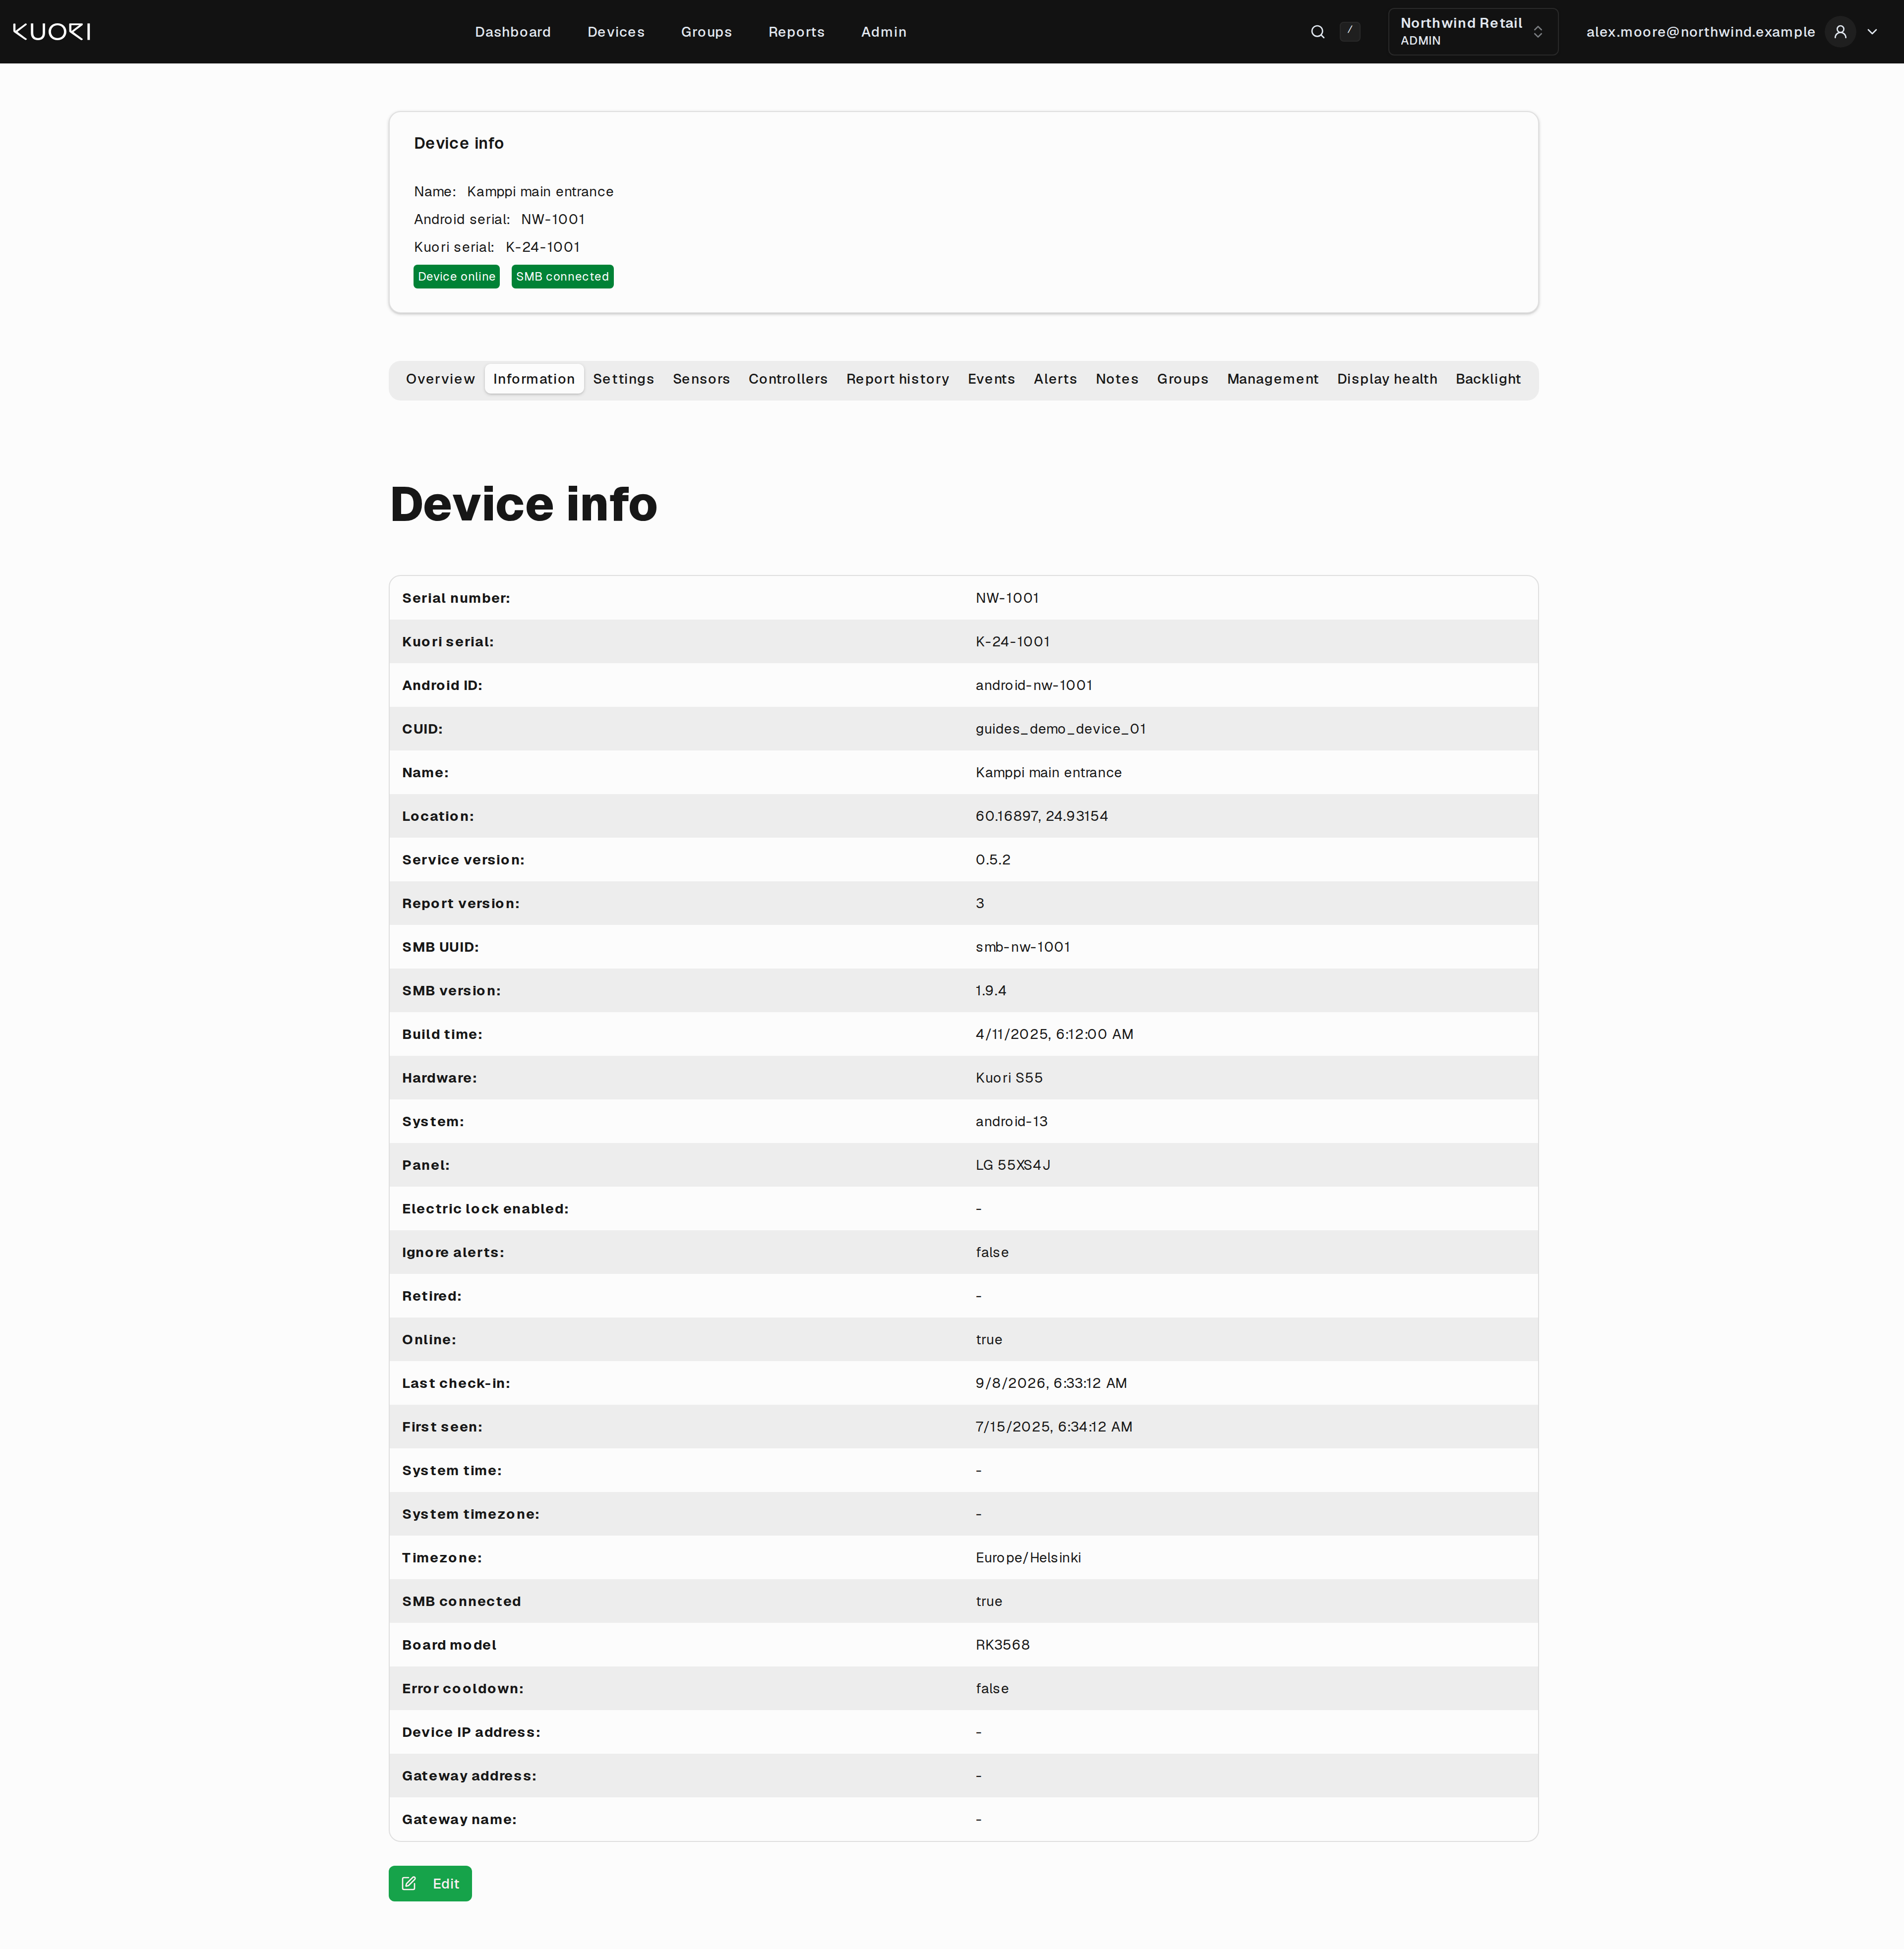Click the SMB UUID value smb-nw-1001

click(x=1022, y=948)
